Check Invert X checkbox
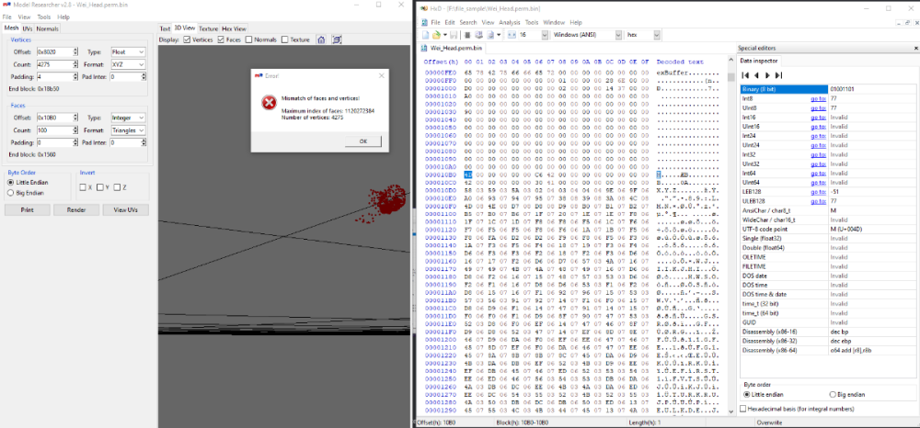 (x=83, y=187)
